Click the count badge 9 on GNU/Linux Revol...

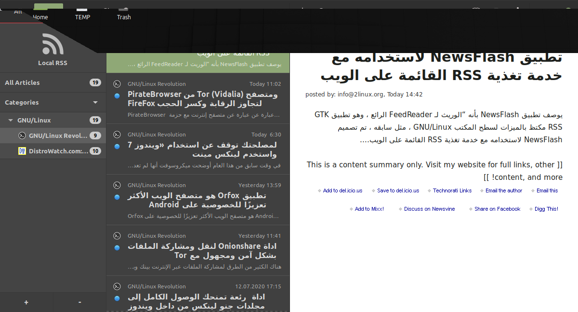(95, 136)
